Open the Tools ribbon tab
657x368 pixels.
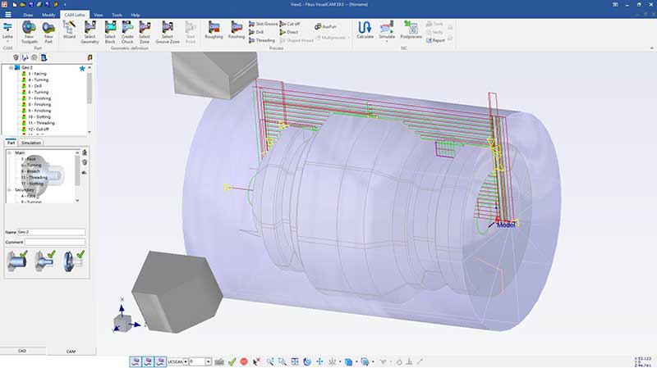[x=117, y=15]
